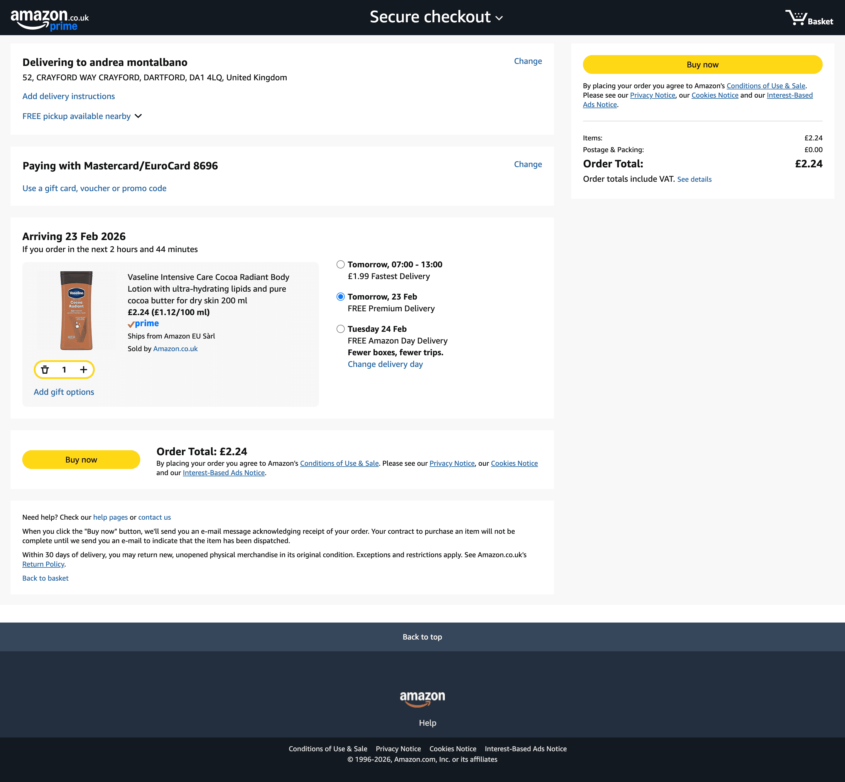Choose Tuesday 24 Feb Amazon Day Delivery
Image resolution: width=845 pixels, height=782 pixels.
(341, 329)
